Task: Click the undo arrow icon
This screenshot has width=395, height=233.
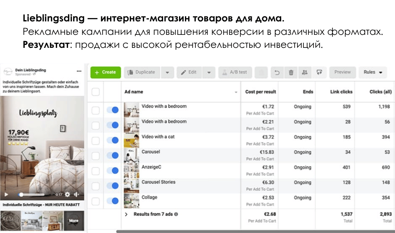Action: 277,73
